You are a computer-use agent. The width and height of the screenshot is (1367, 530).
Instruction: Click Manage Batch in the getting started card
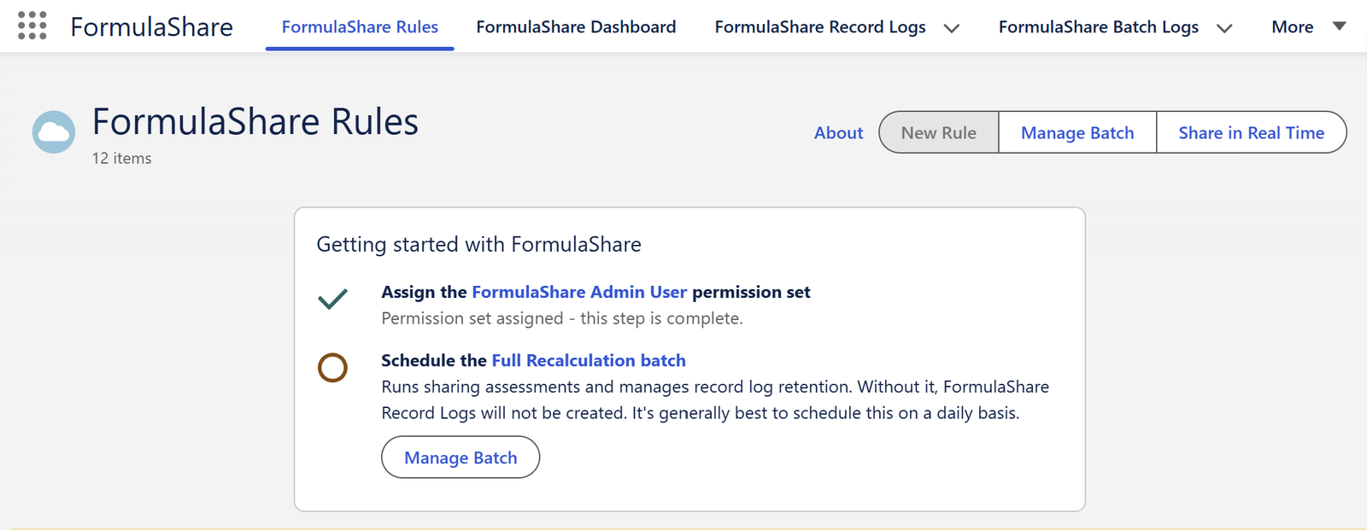(461, 457)
